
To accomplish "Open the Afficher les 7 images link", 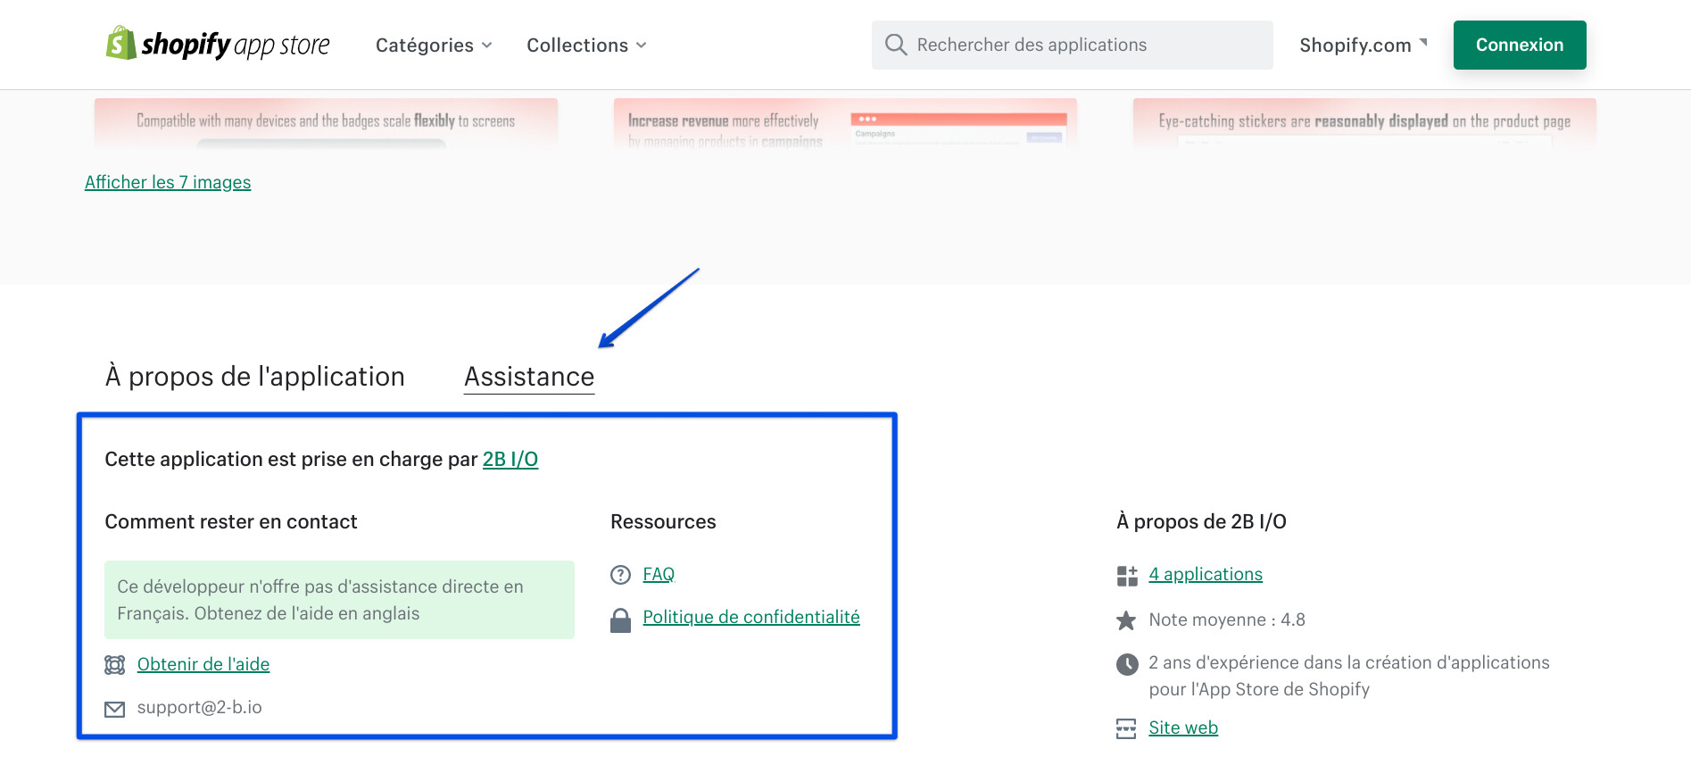I will click(x=168, y=182).
